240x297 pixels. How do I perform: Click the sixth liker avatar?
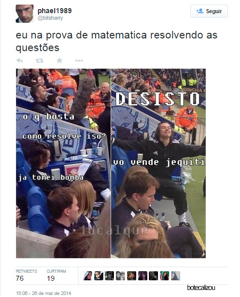143,276
